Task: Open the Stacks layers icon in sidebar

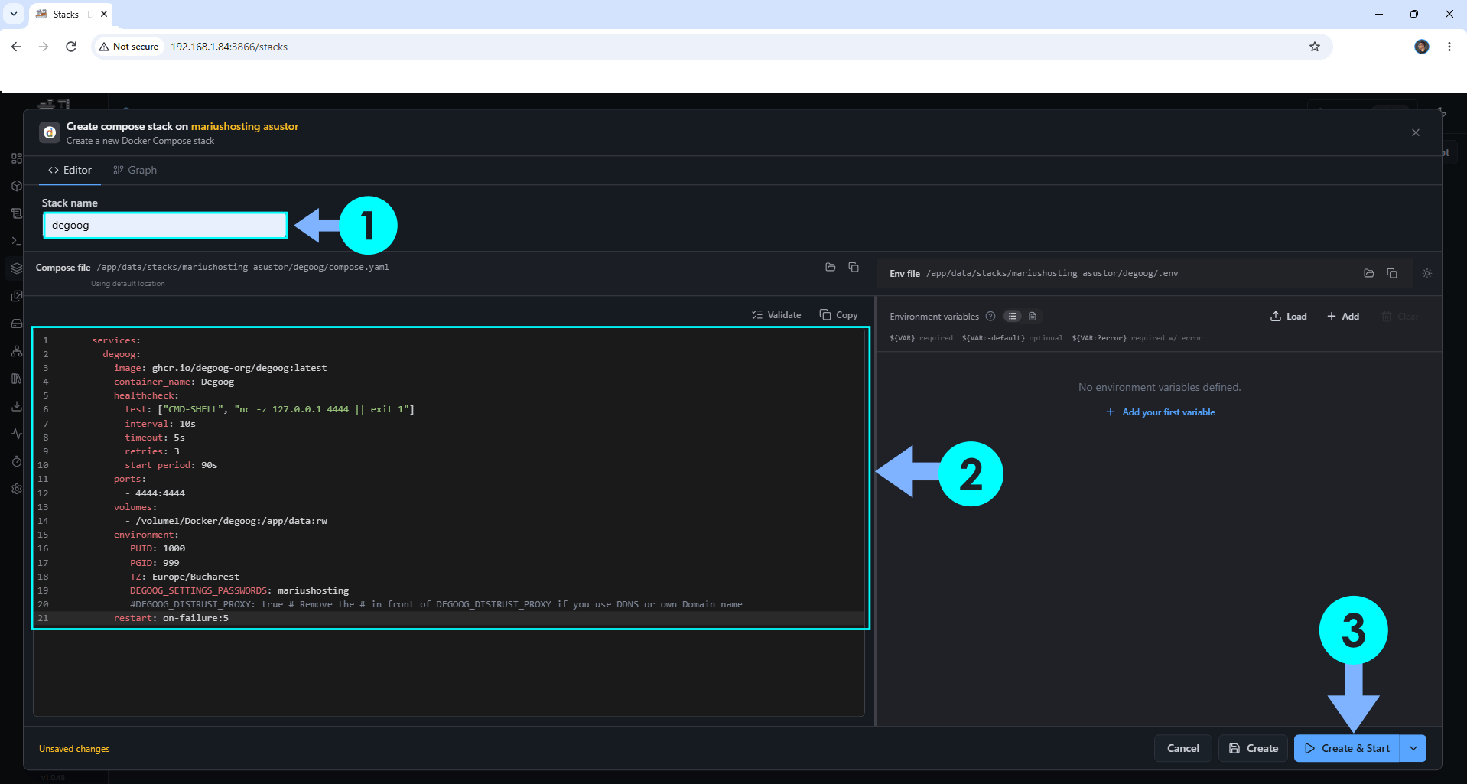Action: (16, 268)
